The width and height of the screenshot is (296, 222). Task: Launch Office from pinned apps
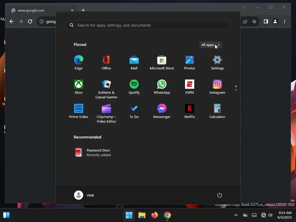click(106, 63)
